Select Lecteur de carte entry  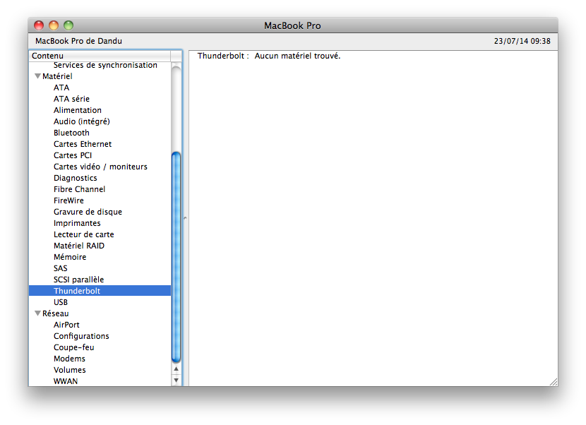coord(84,234)
